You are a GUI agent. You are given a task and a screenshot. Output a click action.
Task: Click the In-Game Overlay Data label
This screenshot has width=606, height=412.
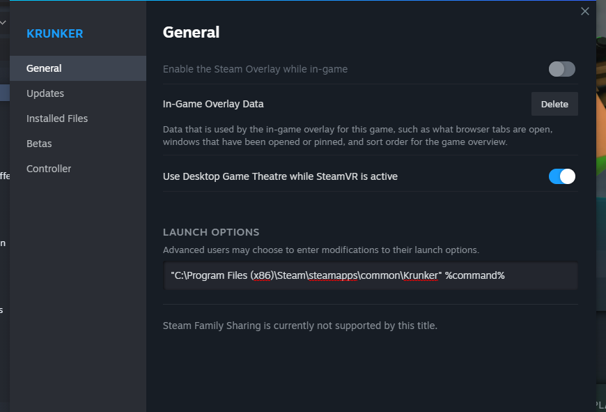(x=213, y=104)
